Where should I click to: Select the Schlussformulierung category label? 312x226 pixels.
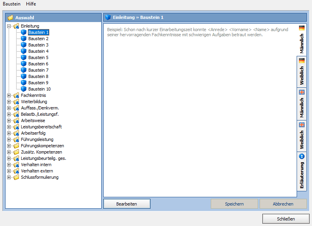point(40,177)
